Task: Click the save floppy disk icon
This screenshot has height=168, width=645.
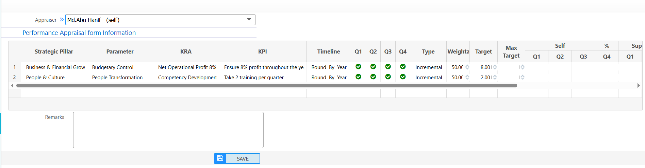Action: coord(220,158)
